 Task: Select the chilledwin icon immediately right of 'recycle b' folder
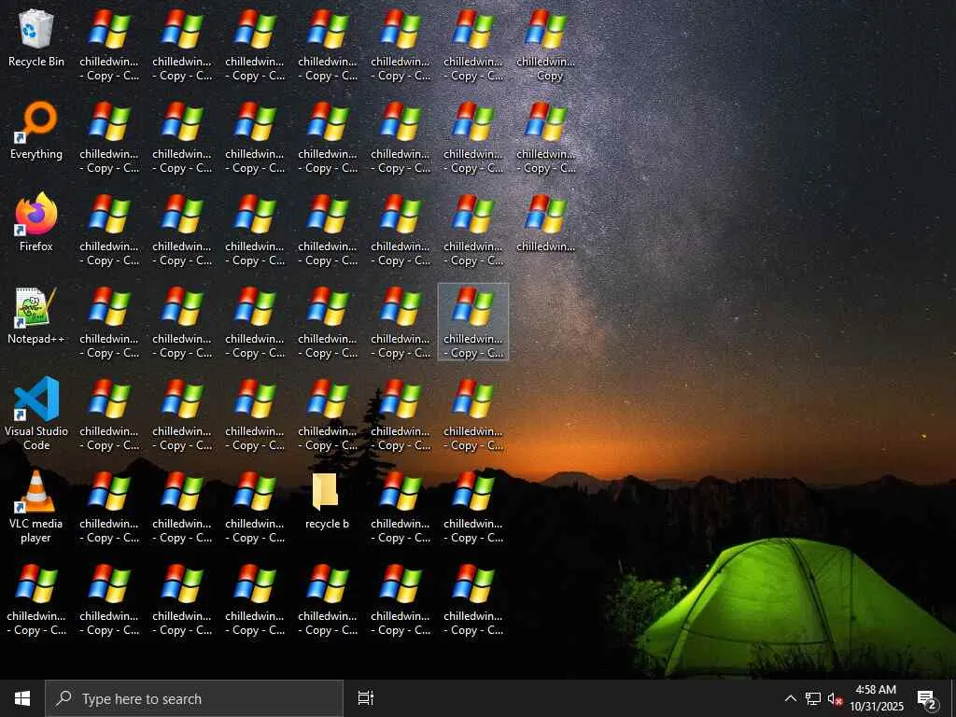tap(401, 508)
